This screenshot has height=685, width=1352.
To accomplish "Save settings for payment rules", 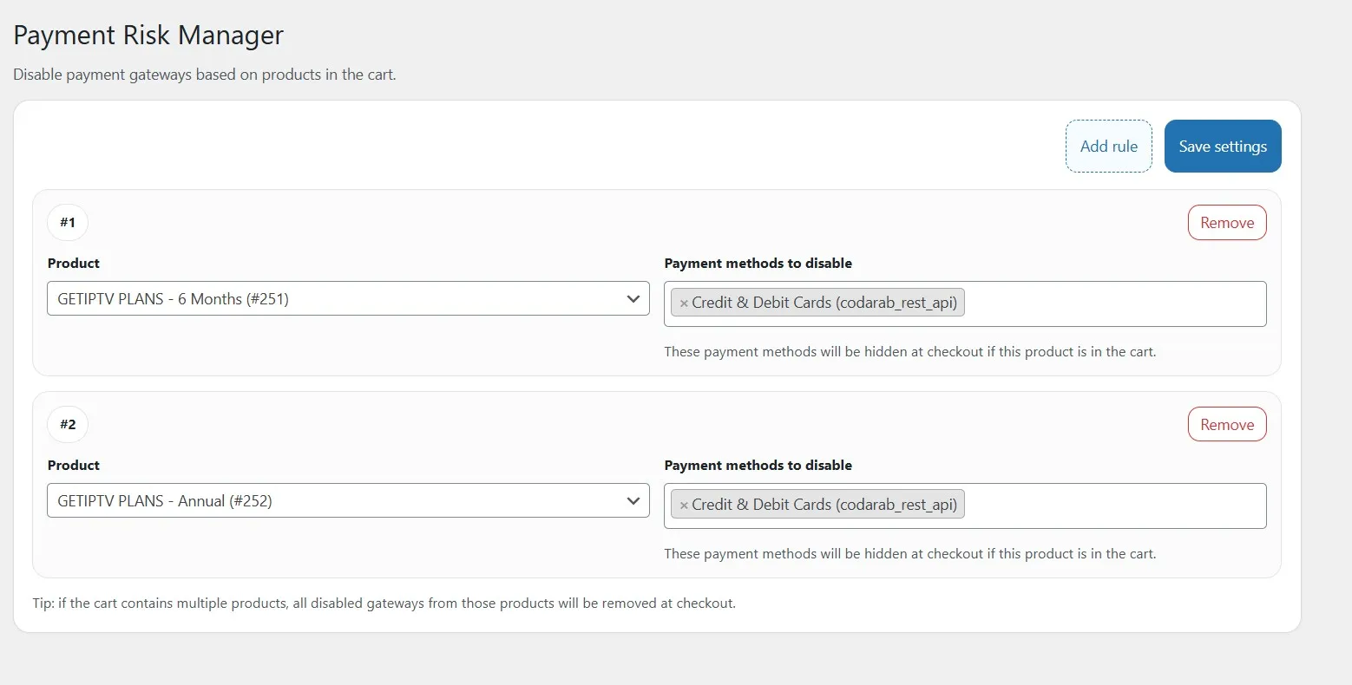I will [1222, 147].
